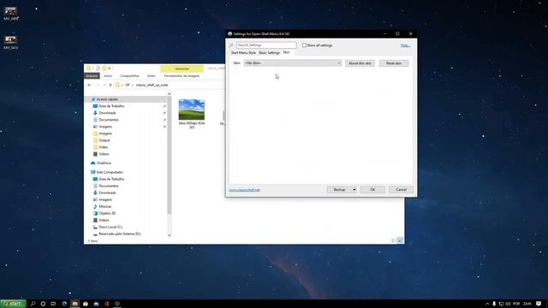
Task: Open the volume icon in system tray
Action: pyautogui.click(x=508, y=304)
